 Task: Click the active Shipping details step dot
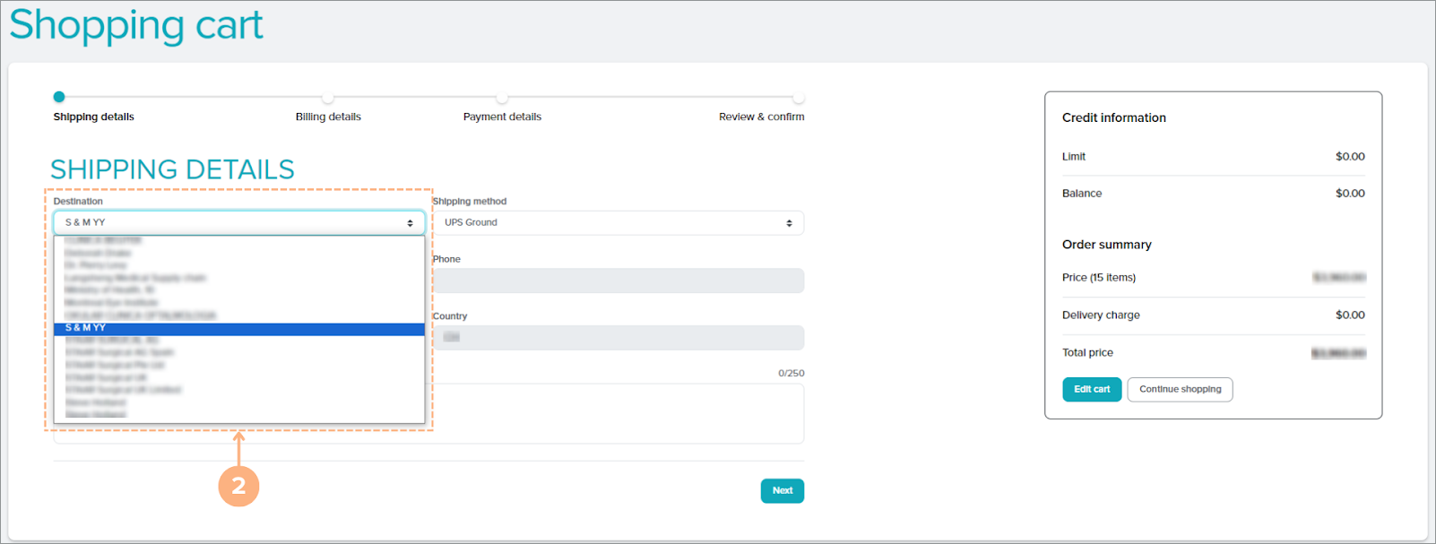click(x=59, y=97)
